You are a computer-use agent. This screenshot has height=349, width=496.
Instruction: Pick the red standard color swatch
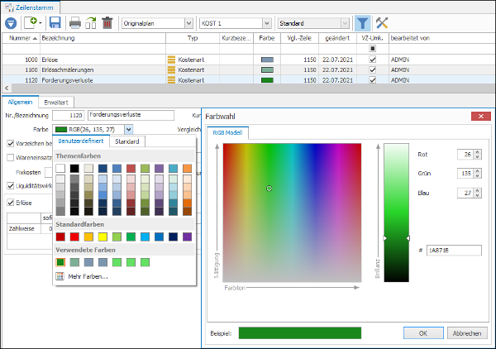tap(74, 237)
